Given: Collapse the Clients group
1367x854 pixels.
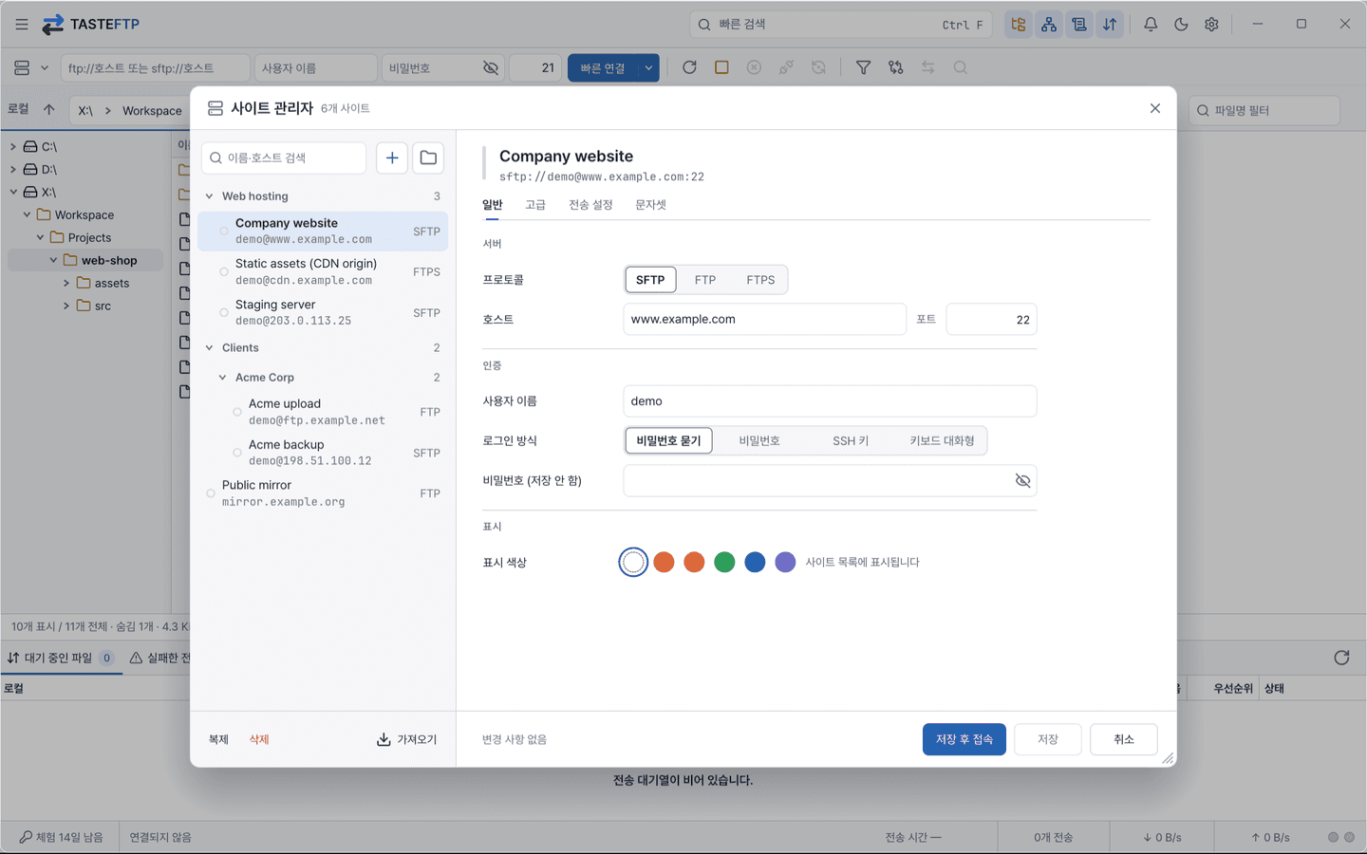Looking at the screenshot, I should [210, 348].
